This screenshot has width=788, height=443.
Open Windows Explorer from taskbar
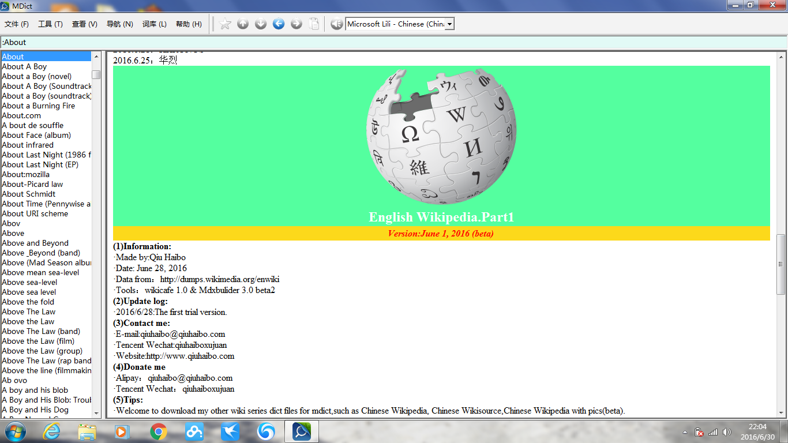(87, 431)
